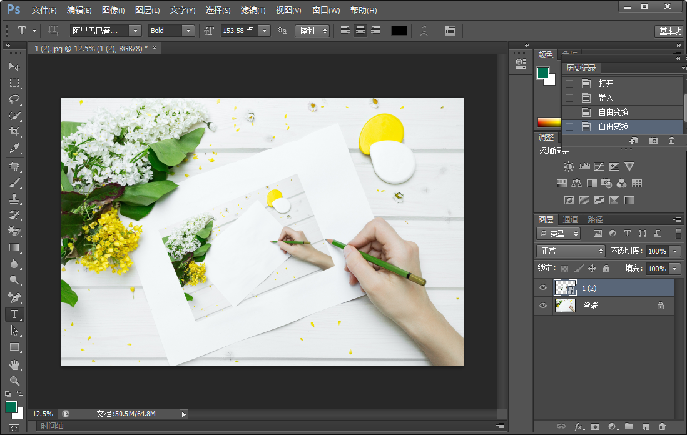687x435 pixels.
Task: Select the Clone Stamp tool
Action: pyautogui.click(x=14, y=199)
